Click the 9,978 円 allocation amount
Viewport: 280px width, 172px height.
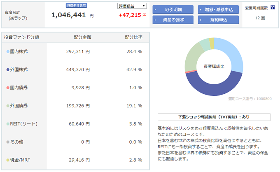[x=81, y=88]
